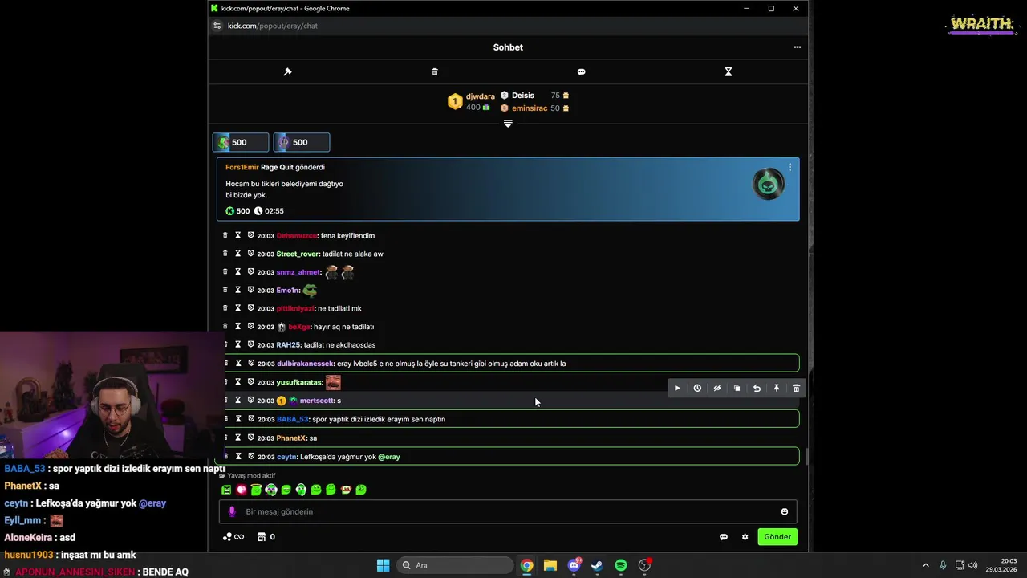Delete Street_rover's message with its trash icon
This screenshot has width=1027, height=578.
pyautogui.click(x=225, y=254)
